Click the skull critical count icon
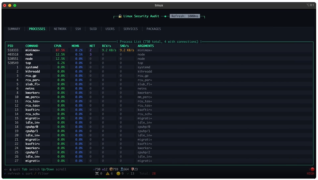318x180 pixels. click(97, 174)
